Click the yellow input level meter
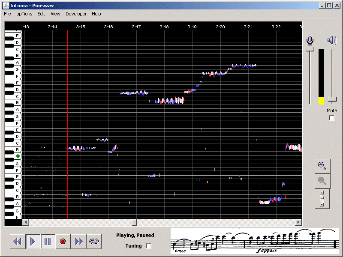This screenshot has width=343, height=257. (x=321, y=101)
